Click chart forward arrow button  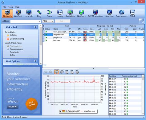pyautogui.click(x=51, y=72)
